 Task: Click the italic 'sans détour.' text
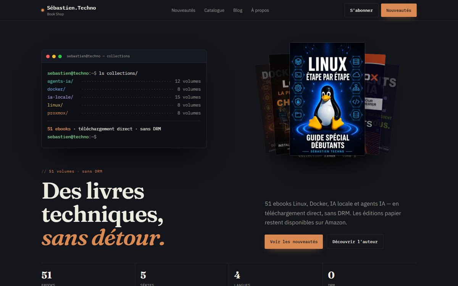[103, 238]
